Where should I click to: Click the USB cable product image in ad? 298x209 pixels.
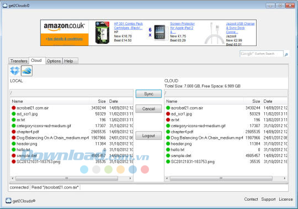coord(215,33)
